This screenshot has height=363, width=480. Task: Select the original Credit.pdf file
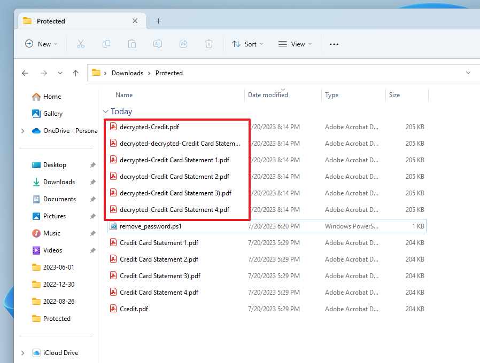point(266,309)
